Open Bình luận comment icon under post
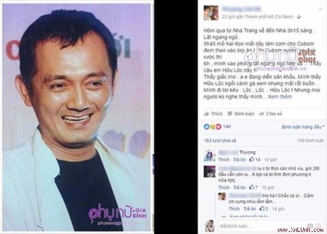The image size is (327, 234). tap(230, 114)
